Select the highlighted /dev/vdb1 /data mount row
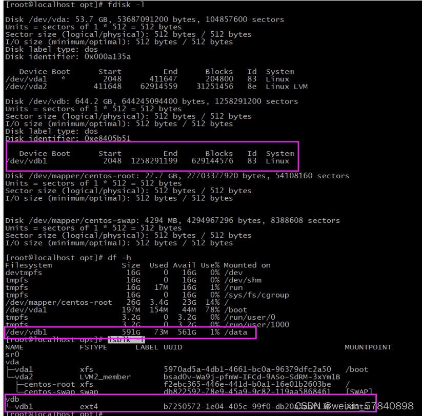This screenshot has height=416, width=422. tap(77, 332)
